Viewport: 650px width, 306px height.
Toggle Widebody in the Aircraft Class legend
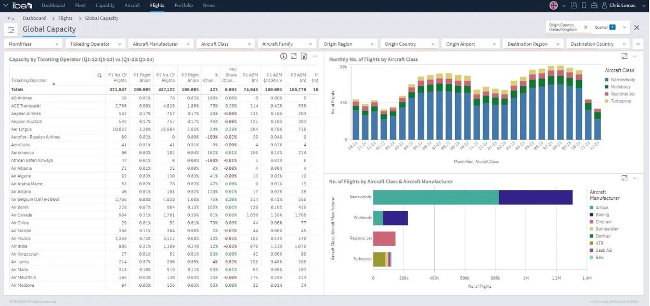[x=621, y=87]
